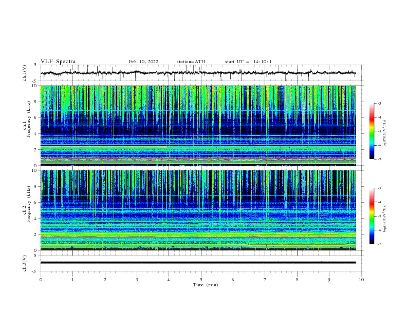This screenshot has width=407, height=314.
Task: Click the "station=ATH" label
Action: (x=191, y=62)
